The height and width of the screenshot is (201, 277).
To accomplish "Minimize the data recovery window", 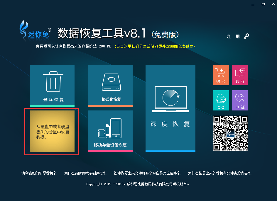I will (x=253, y=4).
